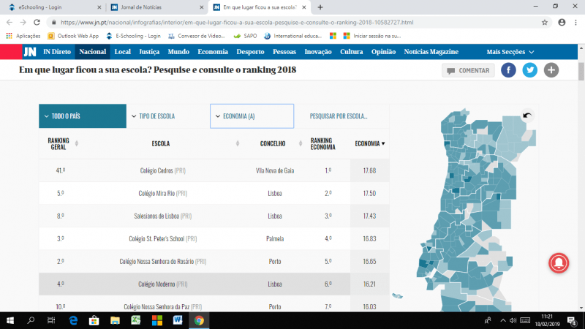585x329 pixels.
Task: Select the Colégio Moderno row
Action: click(214, 284)
